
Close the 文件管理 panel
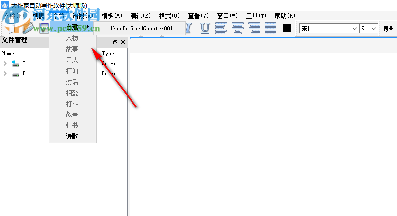tap(123, 42)
